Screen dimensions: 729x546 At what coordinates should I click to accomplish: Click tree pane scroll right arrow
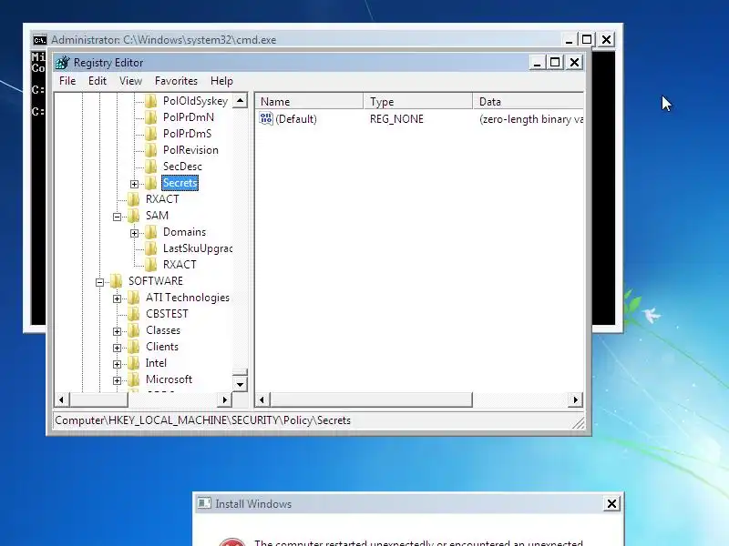[x=224, y=399]
